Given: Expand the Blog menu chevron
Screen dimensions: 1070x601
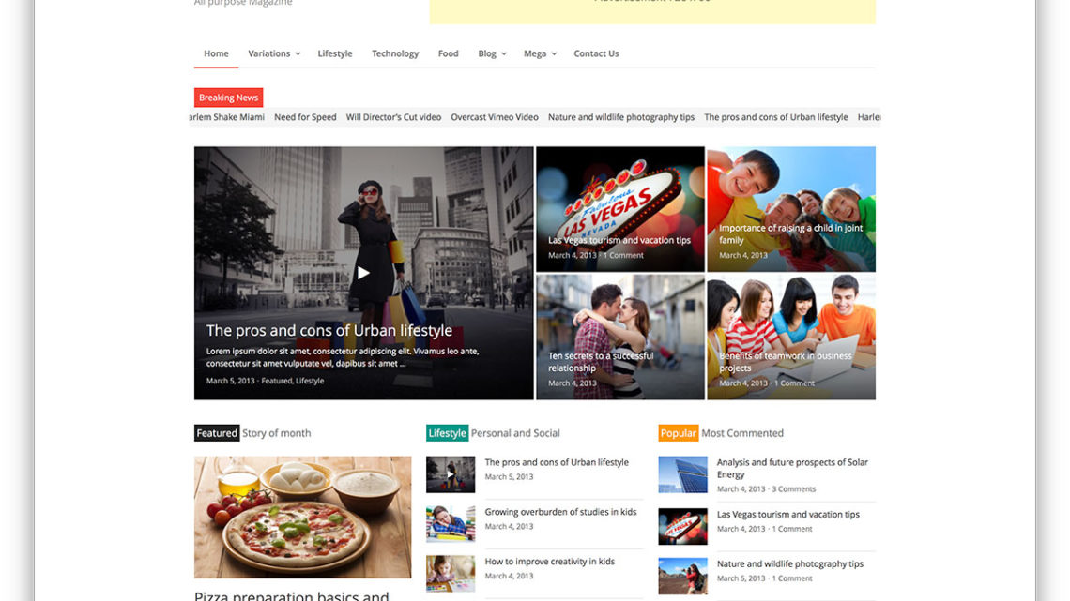Looking at the screenshot, I should coord(504,53).
